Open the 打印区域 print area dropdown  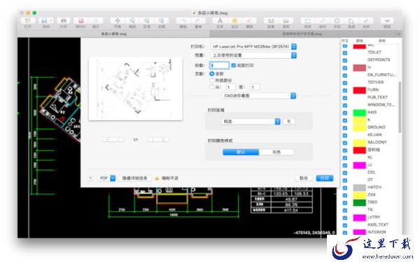pos(251,122)
